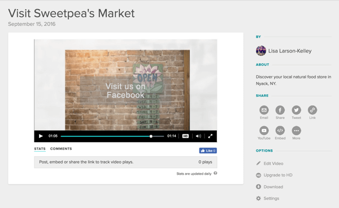The height and width of the screenshot is (208, 339).
Task: Open Edit Video option
Action: pos(273,163)
